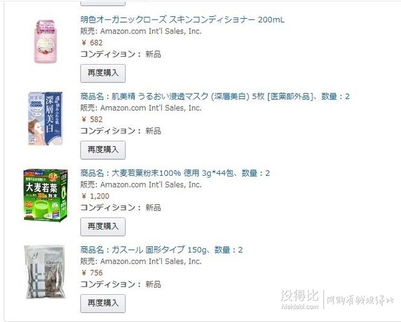Click 再度購入 for the rose skin conditioner
Screen dimensions: 401x322
pos(103,73)
